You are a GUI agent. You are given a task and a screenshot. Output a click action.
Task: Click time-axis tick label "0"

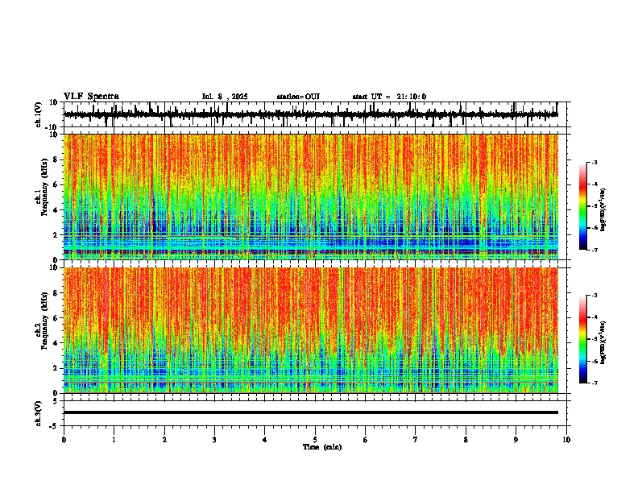pos(64,440)
